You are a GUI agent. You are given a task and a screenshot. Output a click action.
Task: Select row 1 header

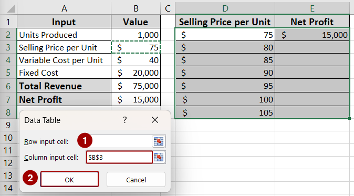[8, 22]
